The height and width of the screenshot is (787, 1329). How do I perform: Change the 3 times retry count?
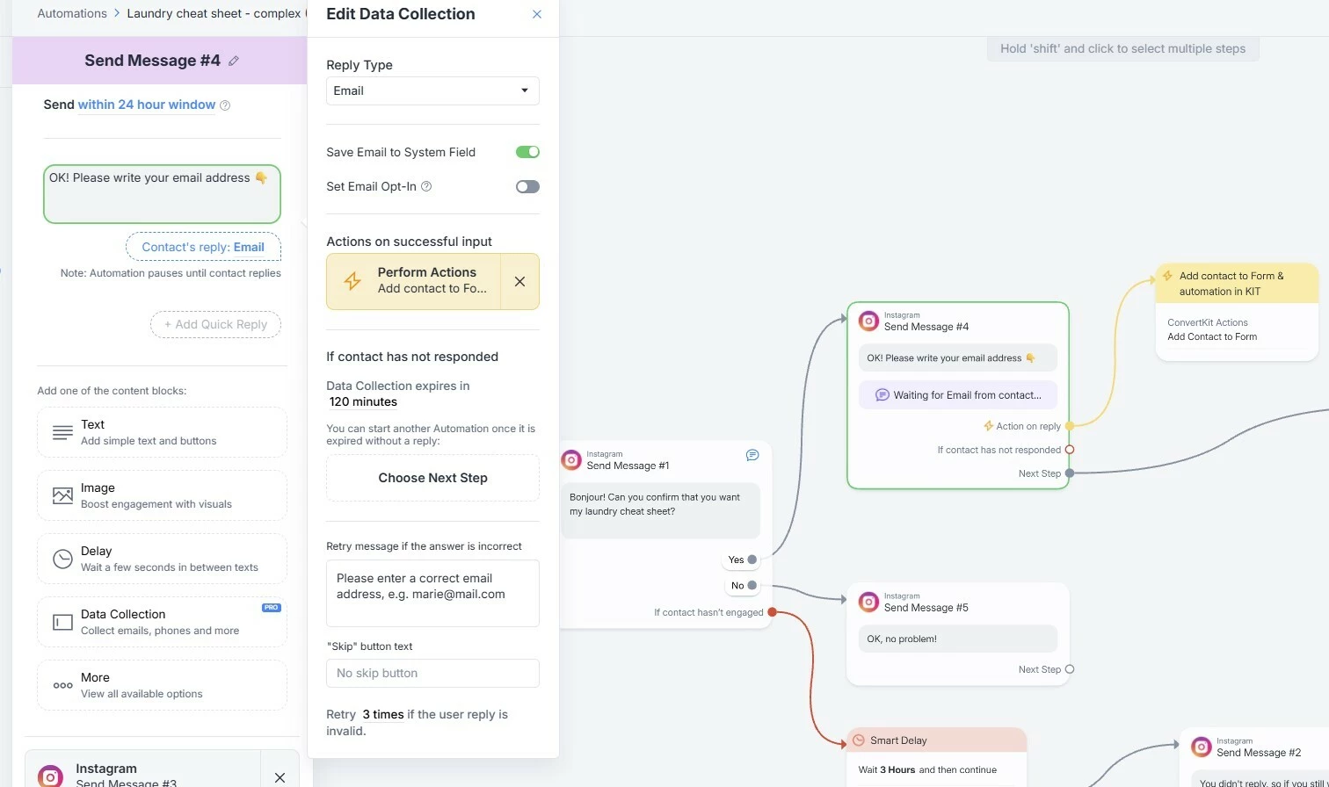coord(383,714)
